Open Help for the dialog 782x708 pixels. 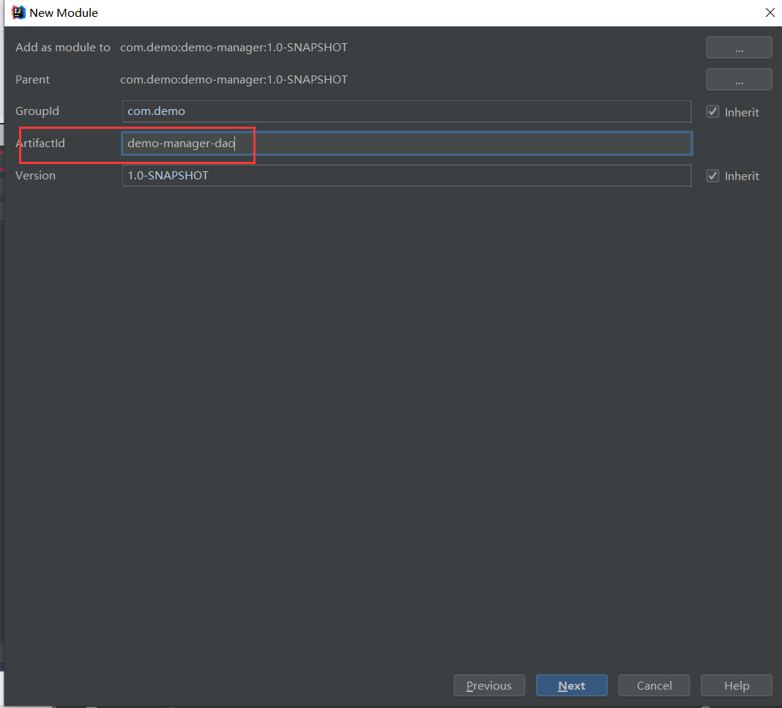pyautogui.click(x=736, y=685)
